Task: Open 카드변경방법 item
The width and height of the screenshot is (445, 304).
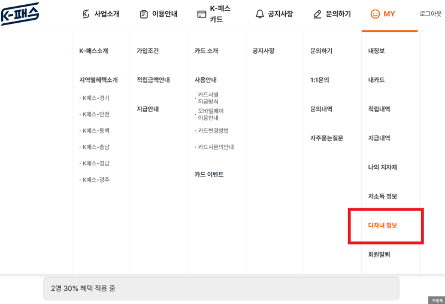Action: click(213, 130)
